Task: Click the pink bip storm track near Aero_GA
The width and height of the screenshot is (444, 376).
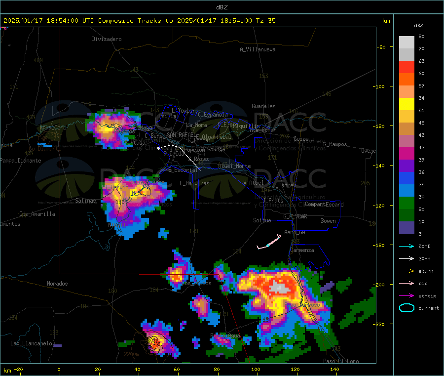Action: click(269, 242)
